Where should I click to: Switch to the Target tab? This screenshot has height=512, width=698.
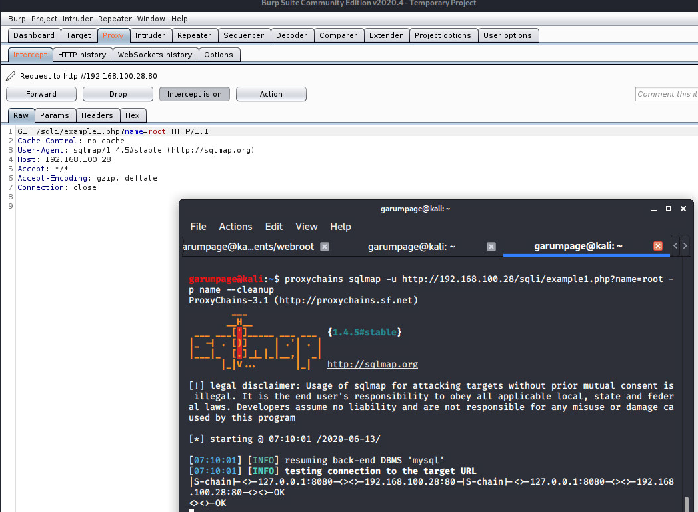click(79, 35)
